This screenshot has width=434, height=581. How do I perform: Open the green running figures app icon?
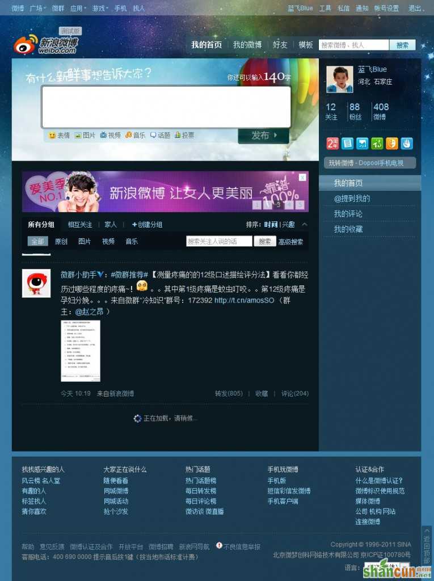point(377,144)
